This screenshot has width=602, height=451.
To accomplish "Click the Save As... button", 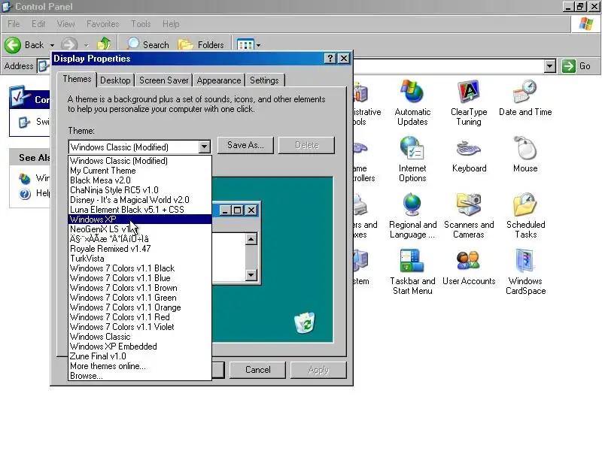I will (x=245, y=145).
